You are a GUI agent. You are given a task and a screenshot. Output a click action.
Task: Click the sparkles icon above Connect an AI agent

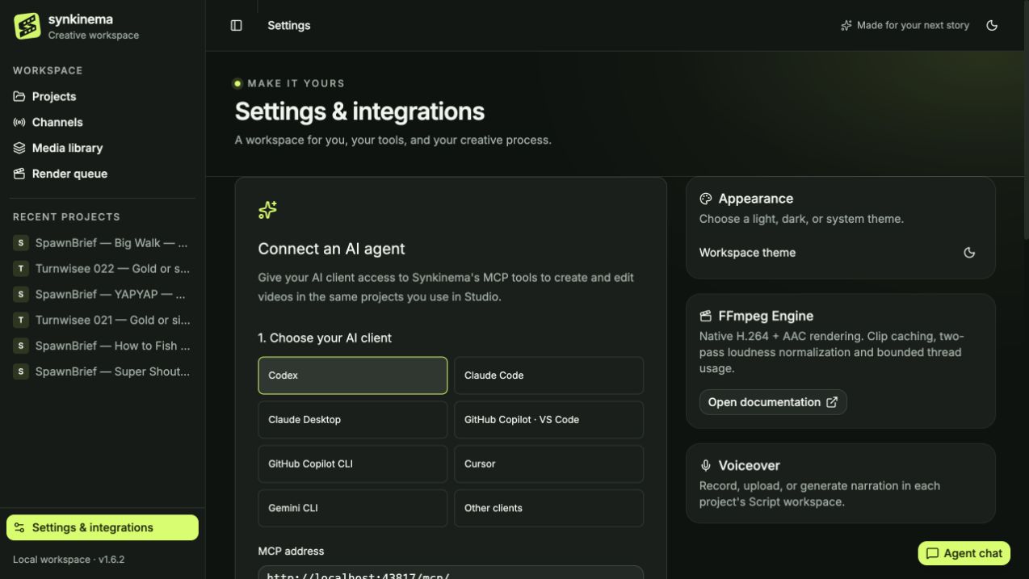(x=267, y=210)
